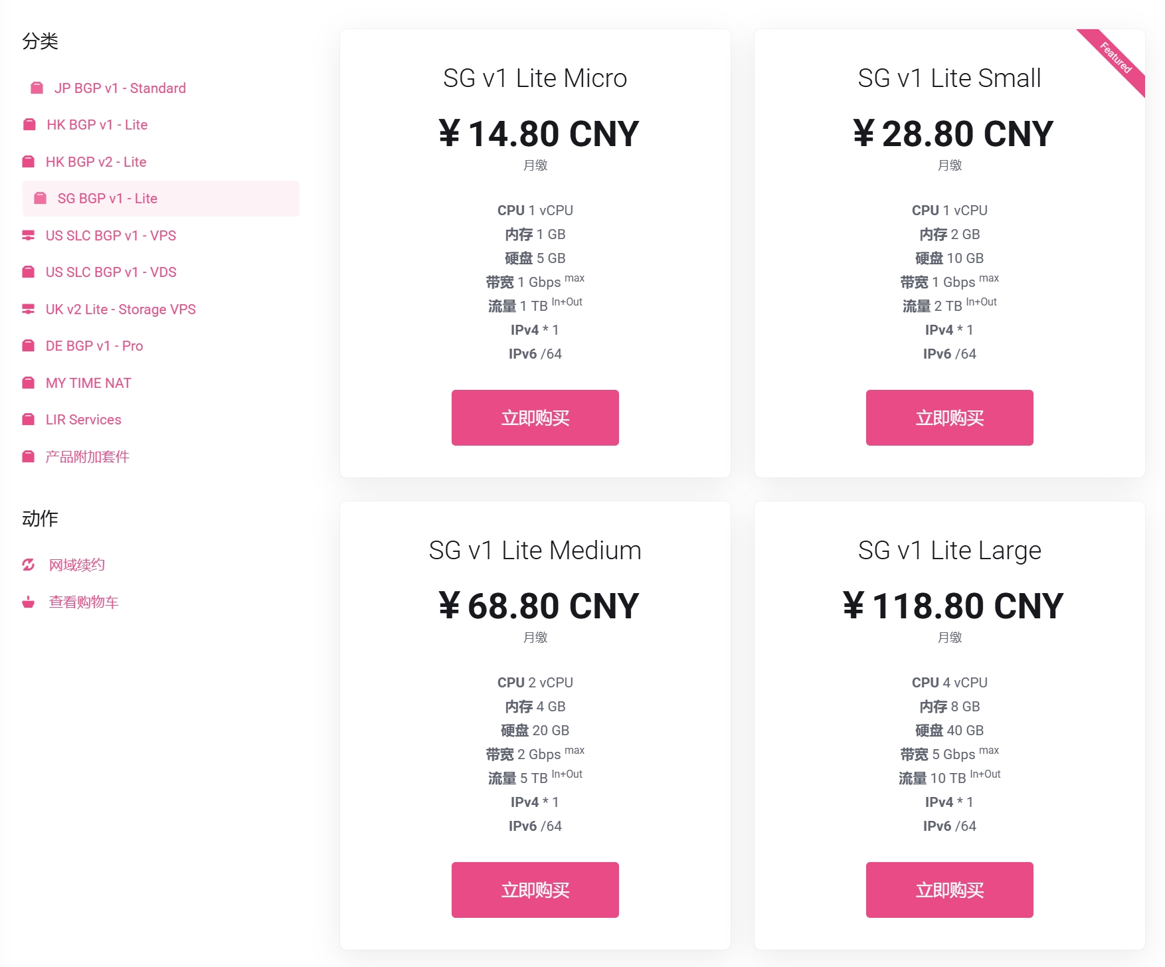
Task: Buy the SG v1 Lite Micro plan
Action: 535,418
